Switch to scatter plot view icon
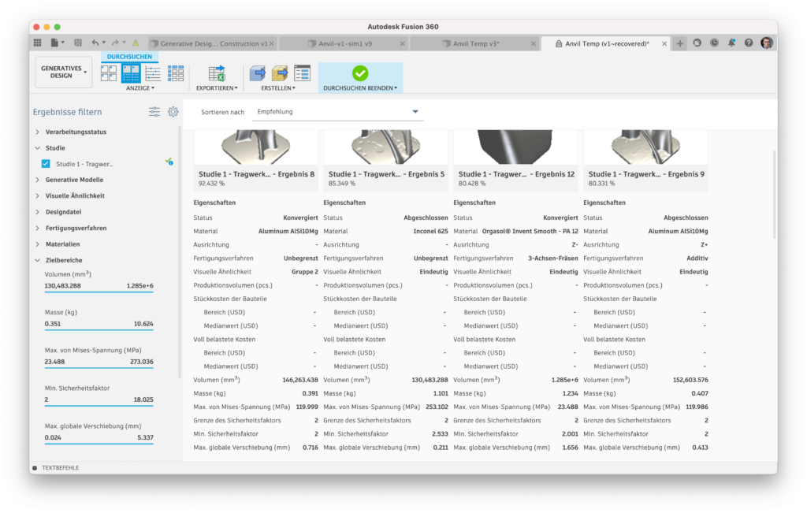The width and height of the screenshot is (807, 513). [x=154, y=73]
